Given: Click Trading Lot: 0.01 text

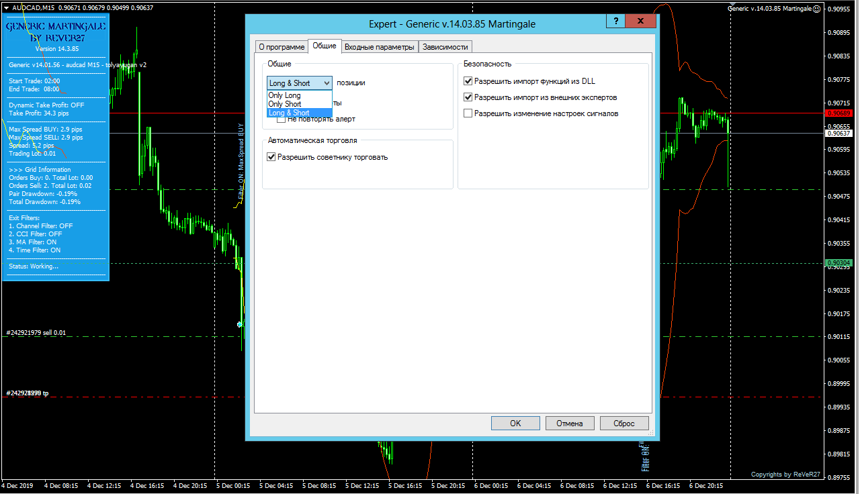Looking at the screenshot, I should click(32, 154).
